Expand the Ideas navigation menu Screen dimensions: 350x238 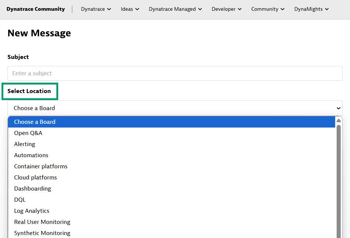(x=130, y=9)
